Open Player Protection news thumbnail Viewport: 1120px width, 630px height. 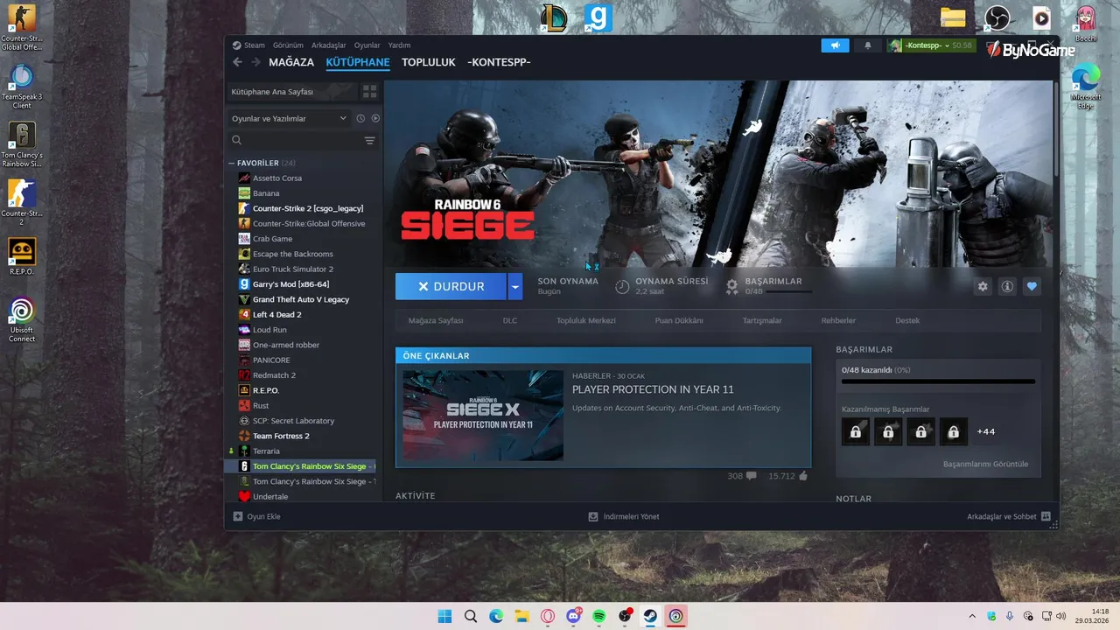[x=483, y=415]
